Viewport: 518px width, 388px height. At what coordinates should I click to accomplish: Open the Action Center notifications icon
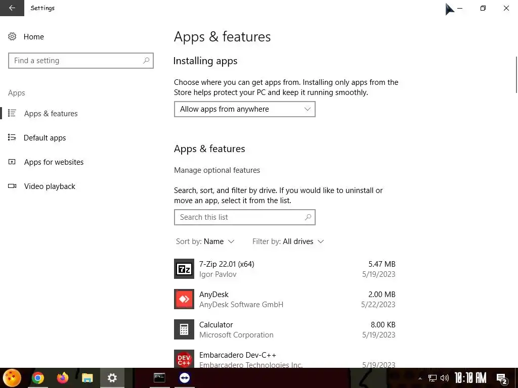502,378
